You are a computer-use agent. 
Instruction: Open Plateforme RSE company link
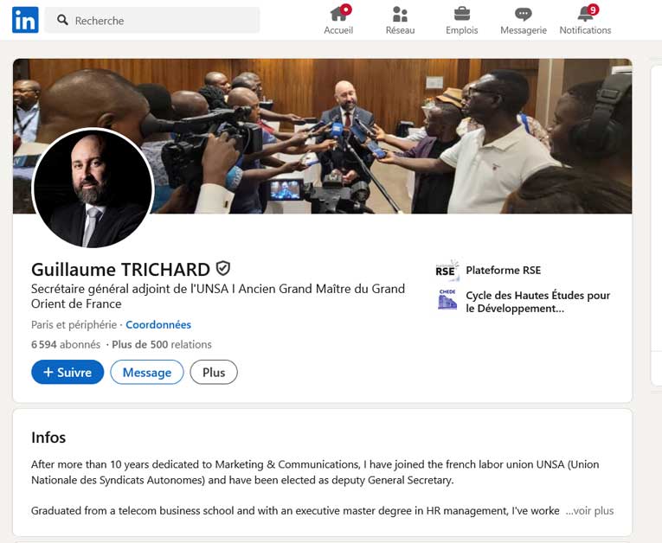504,270
